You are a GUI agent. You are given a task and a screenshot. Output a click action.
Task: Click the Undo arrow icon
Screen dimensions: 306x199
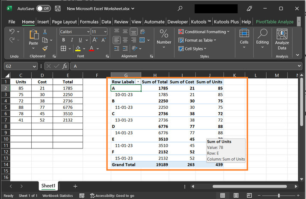(x=12, y=32)
